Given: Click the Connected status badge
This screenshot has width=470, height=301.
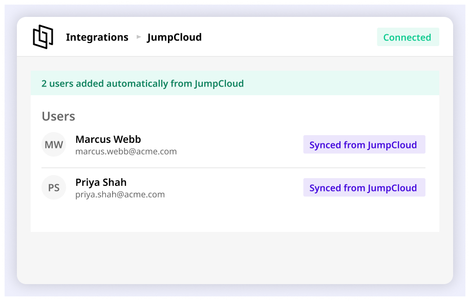Looking at the screenshot, I should pyautogui.click(x=408, y=37).
